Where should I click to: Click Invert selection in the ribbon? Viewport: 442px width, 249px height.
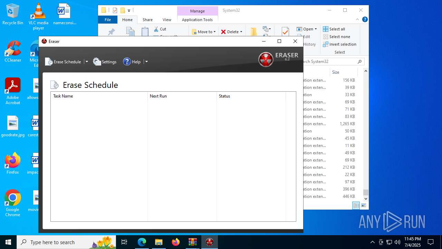tap(340, 44)
